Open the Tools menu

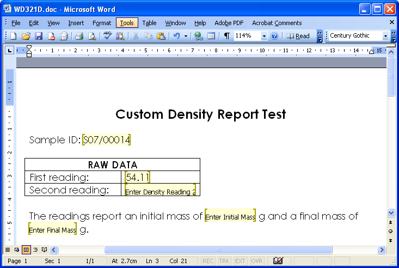click(x=127, y=23)
